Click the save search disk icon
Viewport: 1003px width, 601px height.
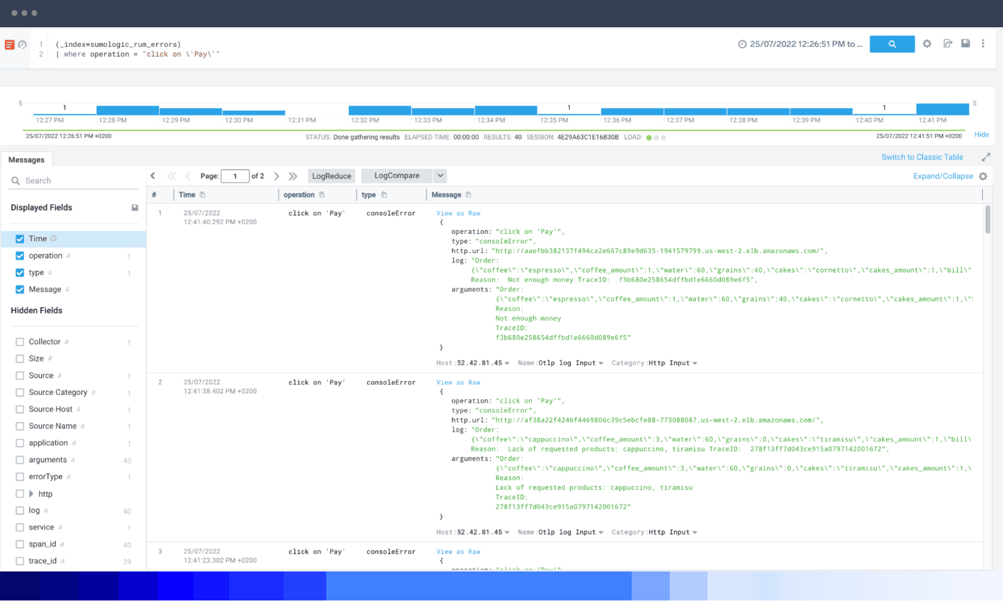pos(966,43)
